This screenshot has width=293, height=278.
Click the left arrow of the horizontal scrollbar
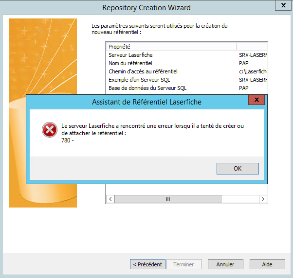[110, 199]
